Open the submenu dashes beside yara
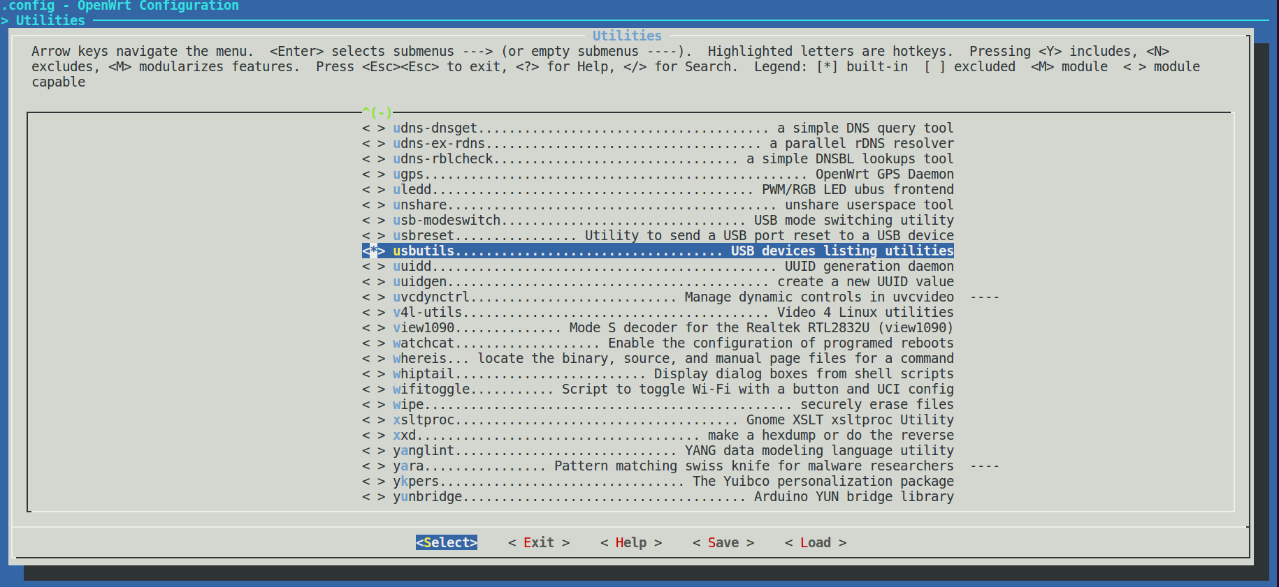The height and width of the screenshot is (587, 1279). [985, 466]
